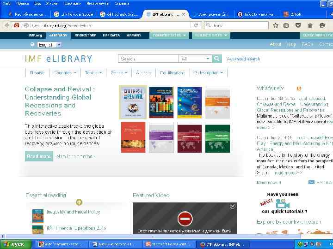
Task: Click the globe icon next to language selector
Action: click(x=32, y=44)
